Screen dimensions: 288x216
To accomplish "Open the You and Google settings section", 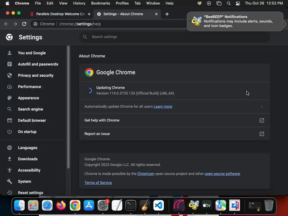I will [x=31, y=53].
